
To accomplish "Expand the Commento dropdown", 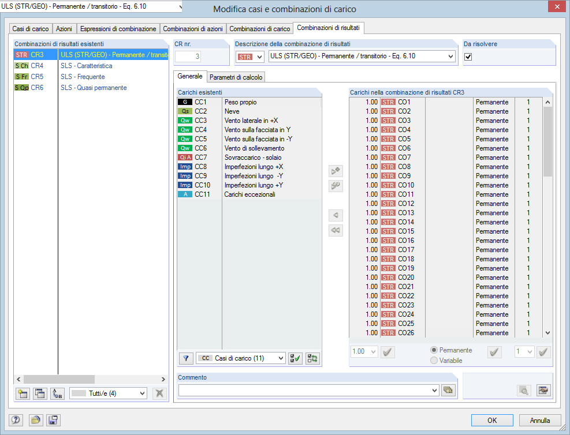I will click(435, 391).
